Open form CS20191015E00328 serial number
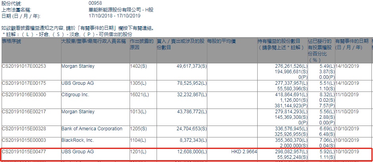This screenshot has width=373, height=162. click(x=24, y=129)
